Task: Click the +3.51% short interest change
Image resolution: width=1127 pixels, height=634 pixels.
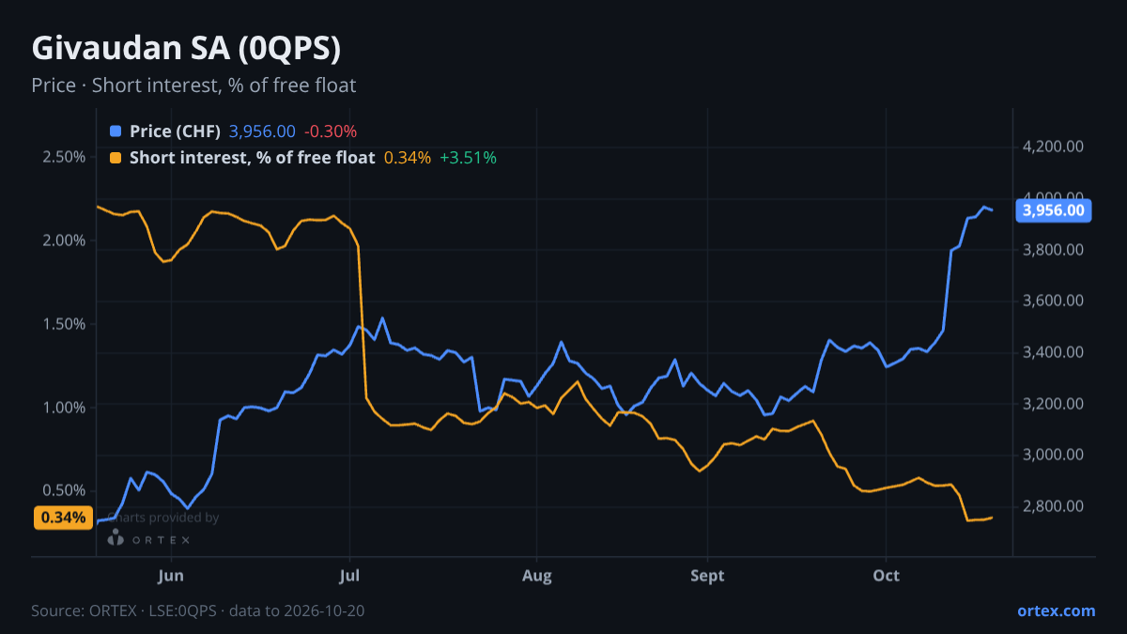Action: click(x=468, y=158)
